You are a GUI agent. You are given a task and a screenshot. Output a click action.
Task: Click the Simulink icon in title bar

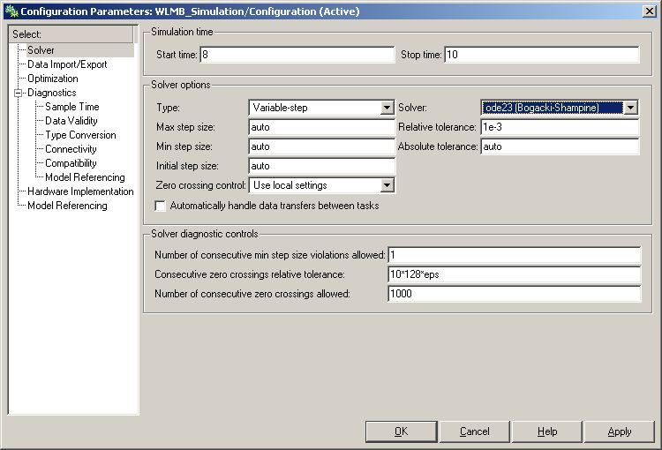(11, 11)
